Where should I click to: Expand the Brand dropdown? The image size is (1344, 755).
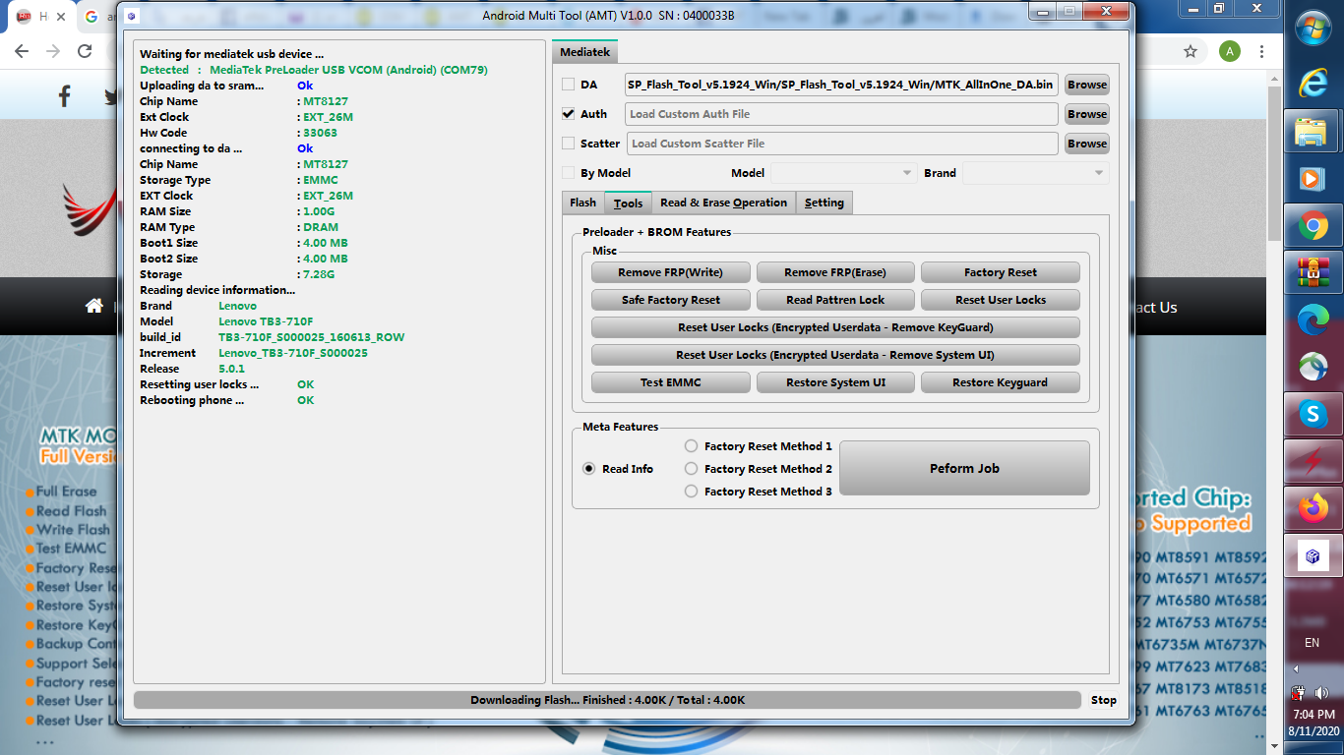[1035, 173]
